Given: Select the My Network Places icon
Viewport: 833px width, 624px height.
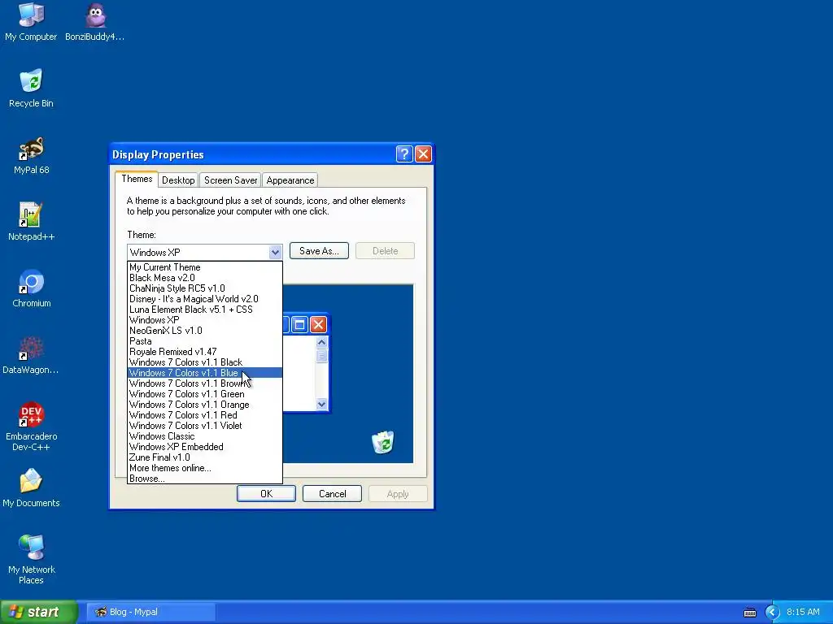Looking at the screenshot, I should pyautogui.click(x=32, y=560).
